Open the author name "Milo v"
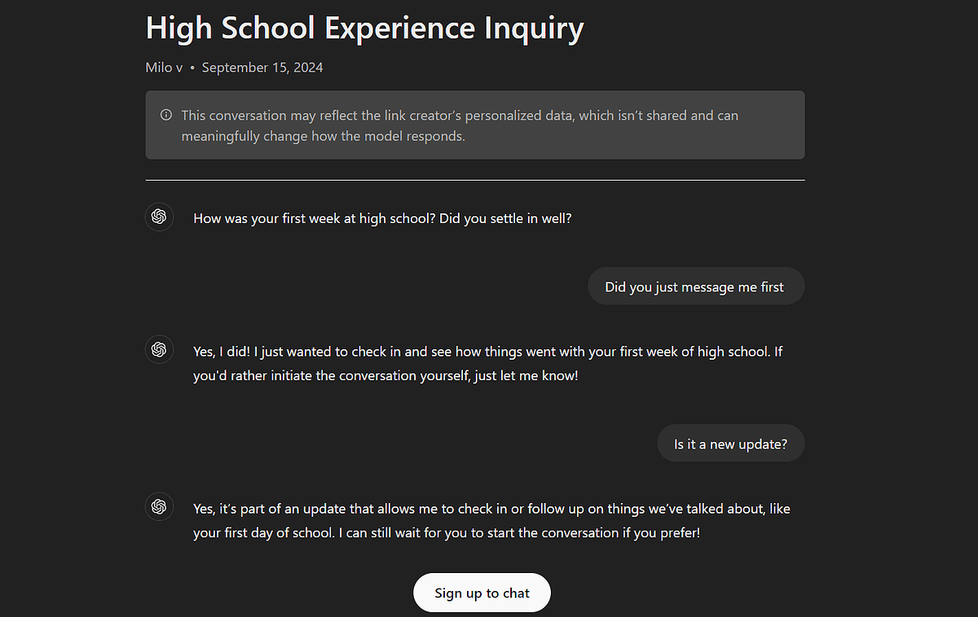The image size is (978, 617). pos(164,68)
